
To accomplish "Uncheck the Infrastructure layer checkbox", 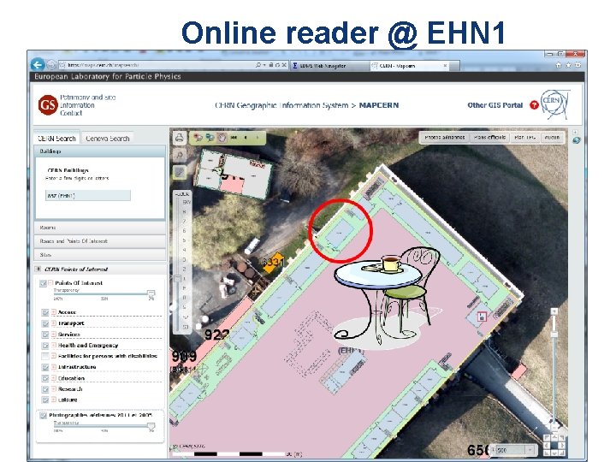I will [x=45, y=367].
